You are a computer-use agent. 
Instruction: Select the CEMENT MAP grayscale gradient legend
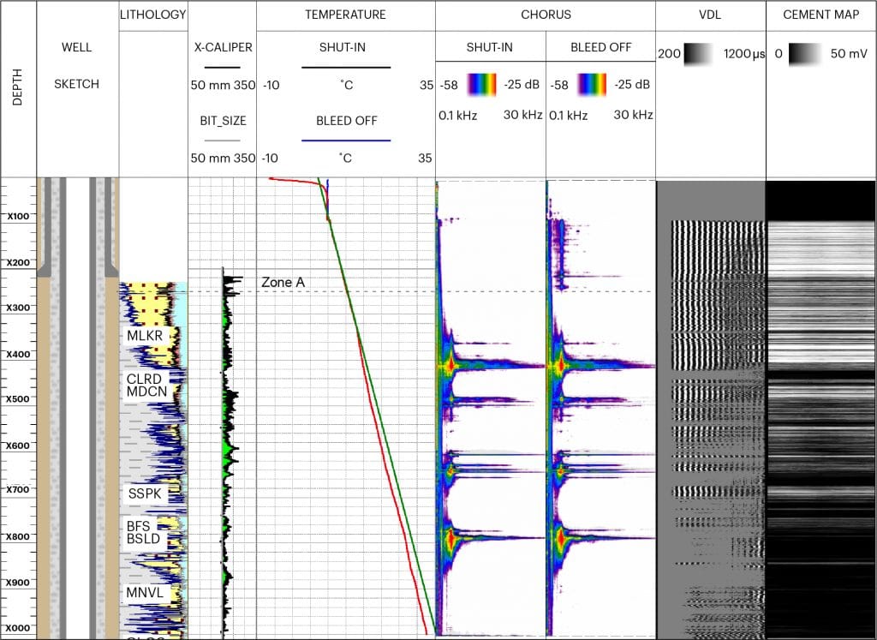[x=805, y=55]
